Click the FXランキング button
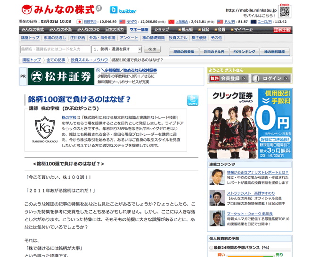This screenshot has height=257, width=311. point(242,52)
